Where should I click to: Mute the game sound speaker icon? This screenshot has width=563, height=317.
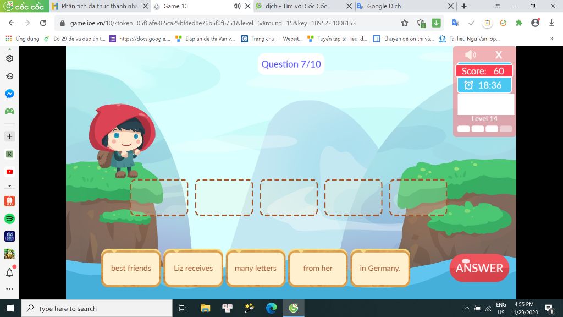[x=471, y=54]
